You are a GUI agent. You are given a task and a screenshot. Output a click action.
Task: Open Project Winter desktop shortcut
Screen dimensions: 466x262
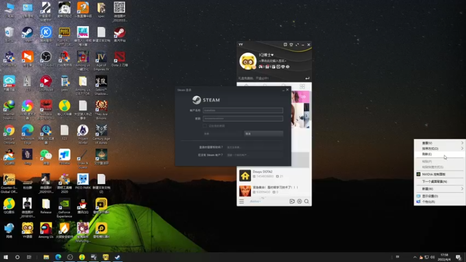click(83, 134)
